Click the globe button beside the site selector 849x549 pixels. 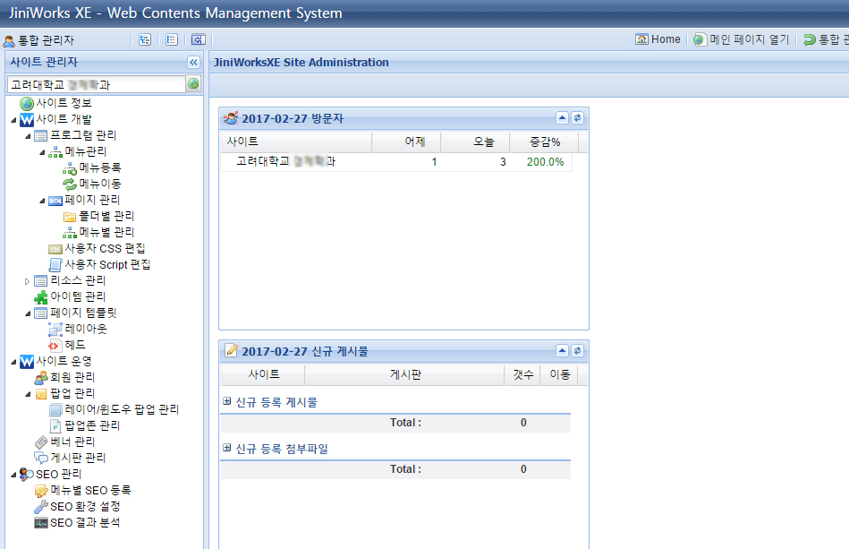193,84
